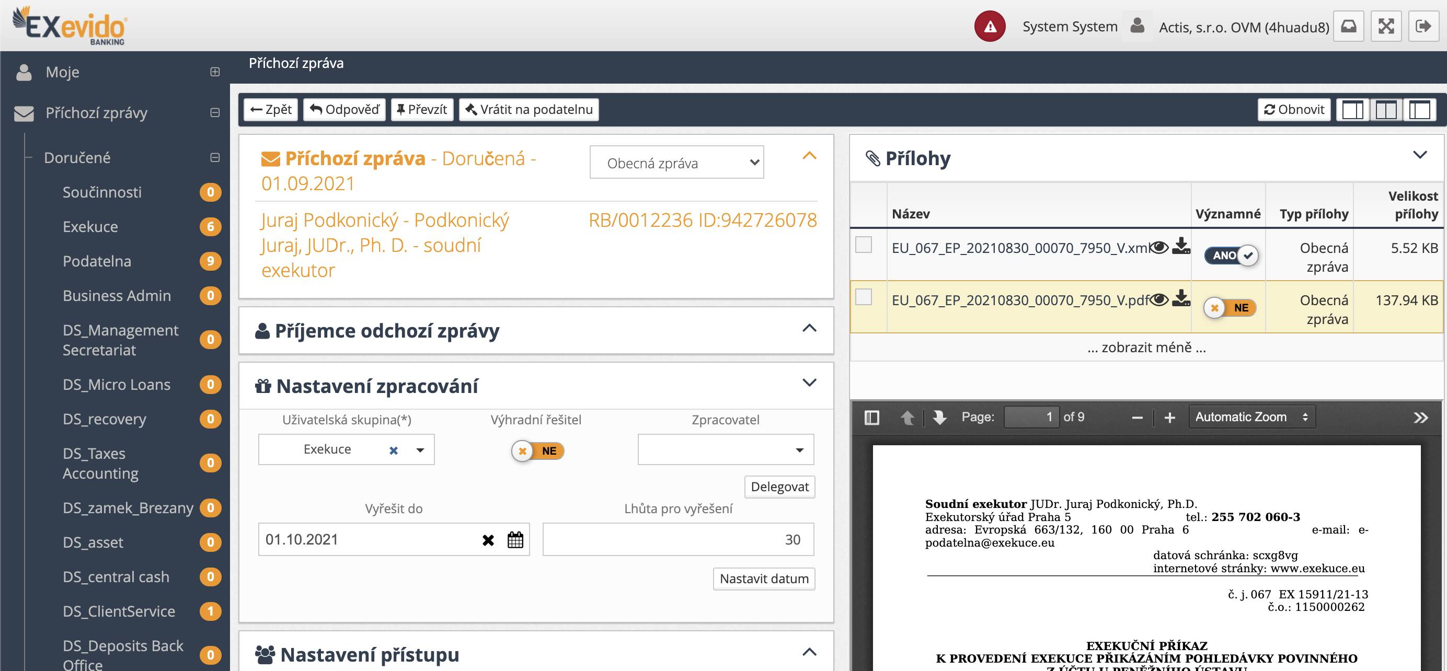Switch to left-panel layout icon
The height and width of the screenshot is (671, 1447).
click(x=1419, y=110)
